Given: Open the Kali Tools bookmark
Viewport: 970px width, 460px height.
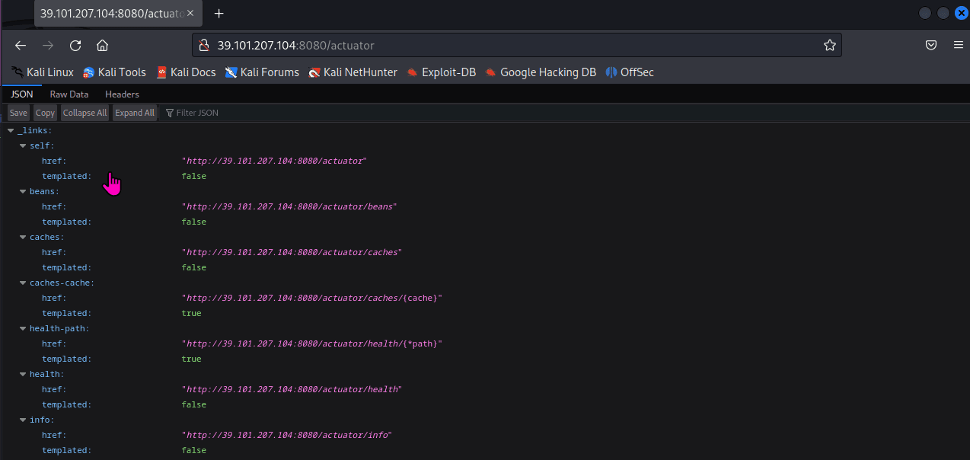Looking at the screenshot, I should 114,72.
